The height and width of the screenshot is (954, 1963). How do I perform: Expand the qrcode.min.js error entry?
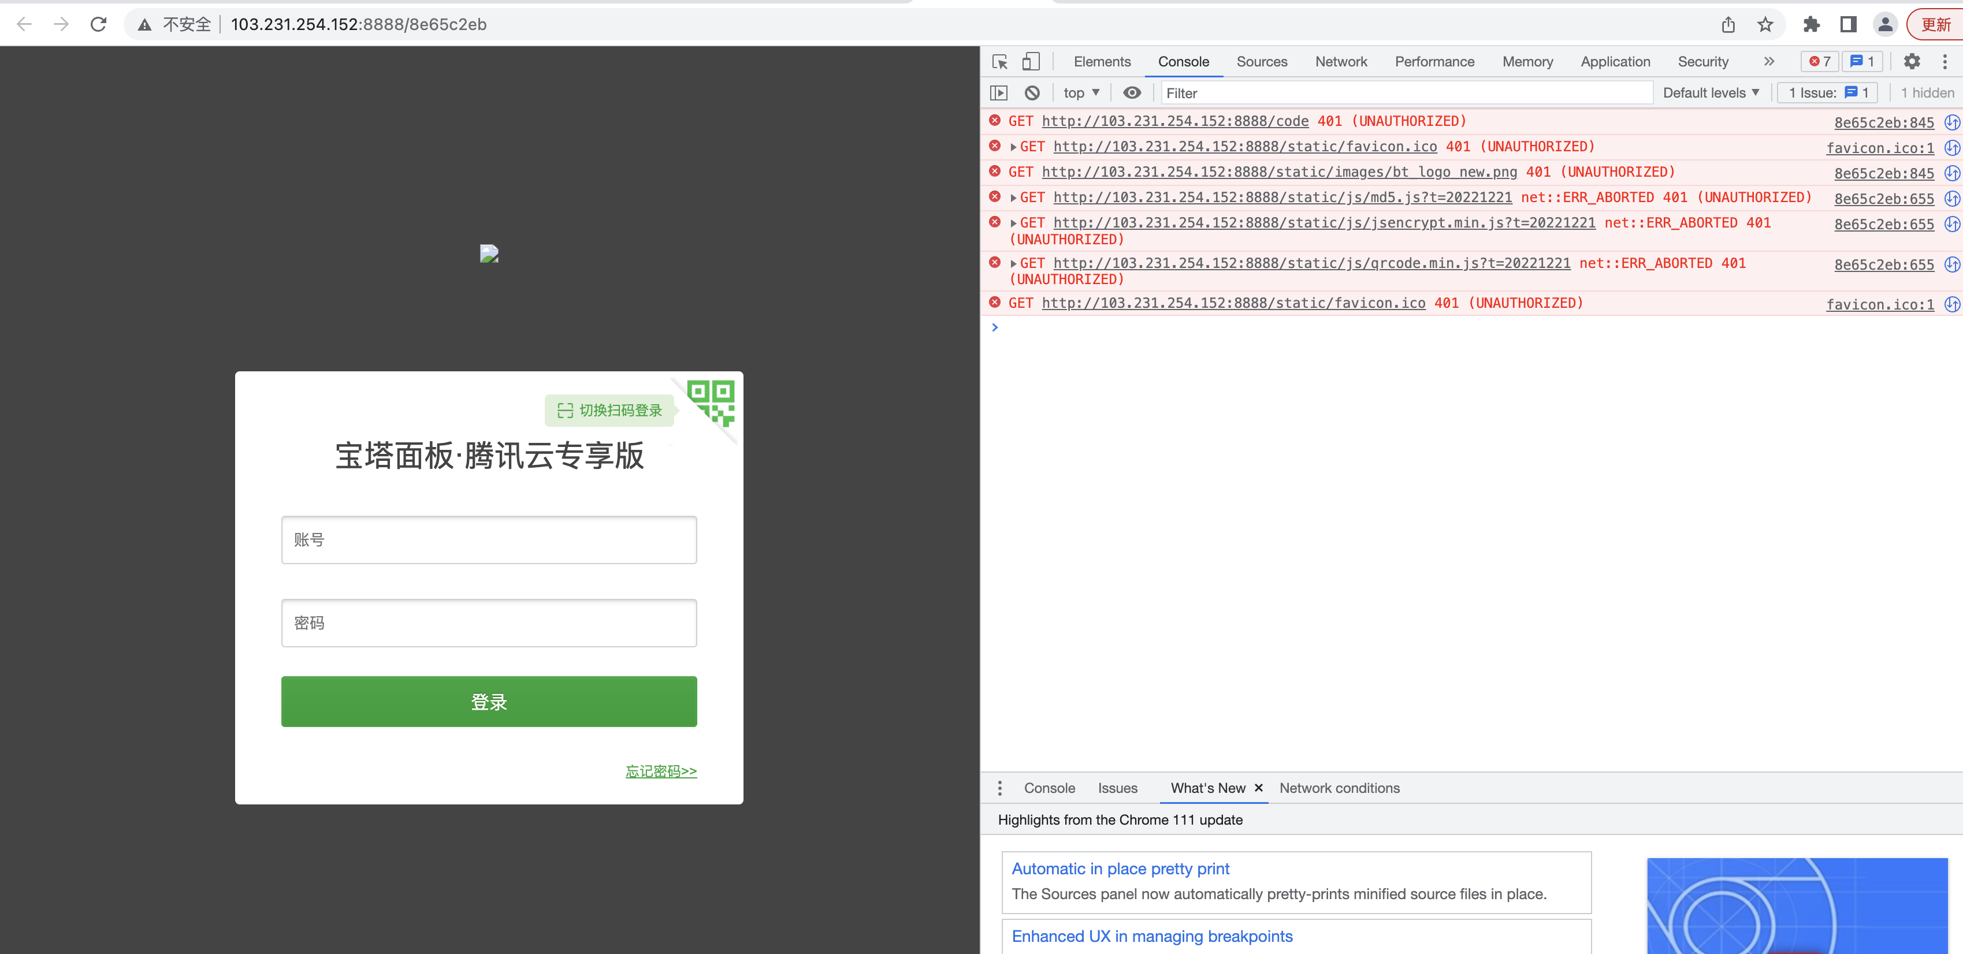point(1013,264)
